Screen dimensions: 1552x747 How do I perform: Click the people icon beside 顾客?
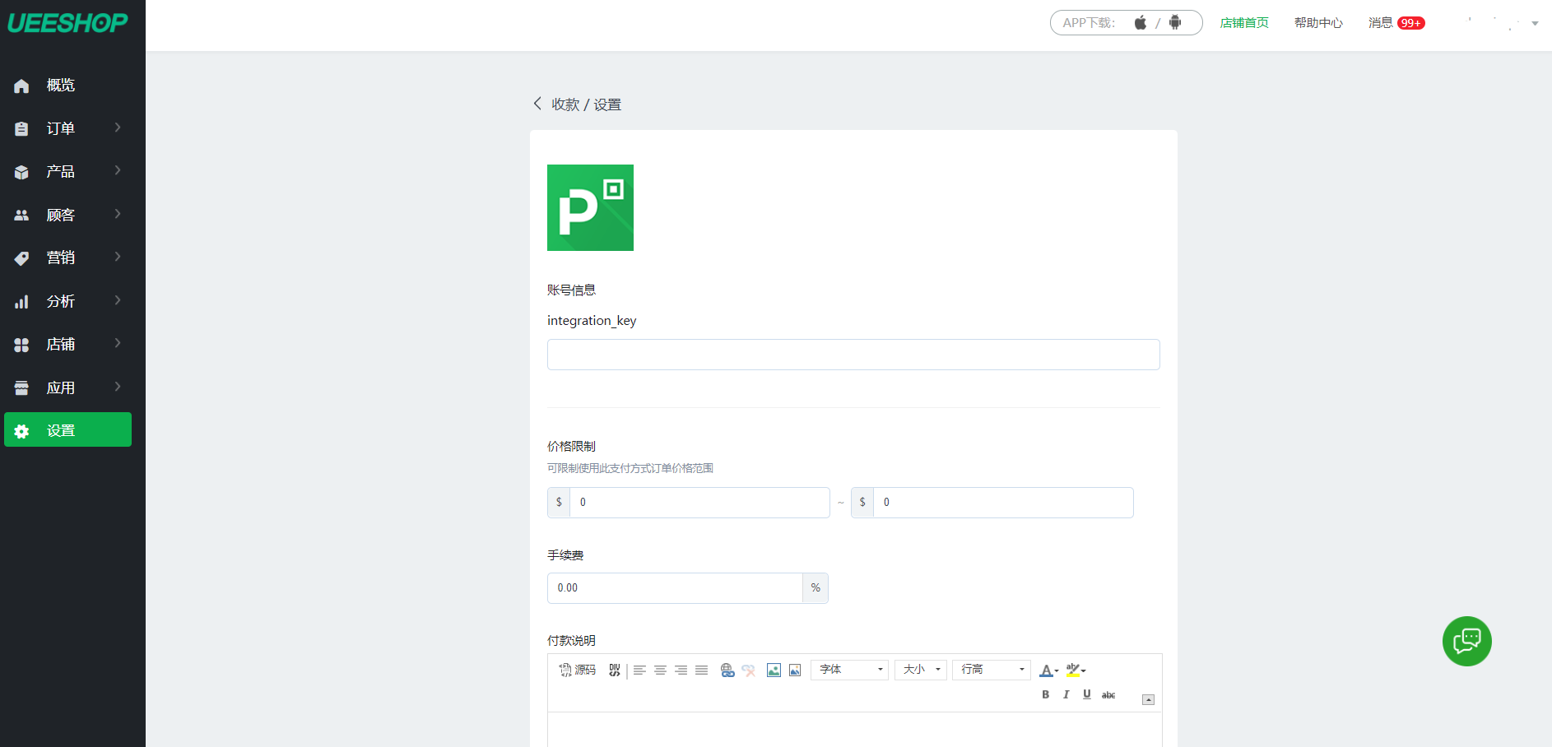click(x=21, y=215)
